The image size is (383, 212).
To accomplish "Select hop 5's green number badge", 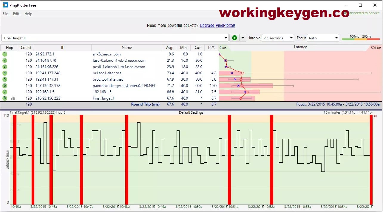I will 4,79.
